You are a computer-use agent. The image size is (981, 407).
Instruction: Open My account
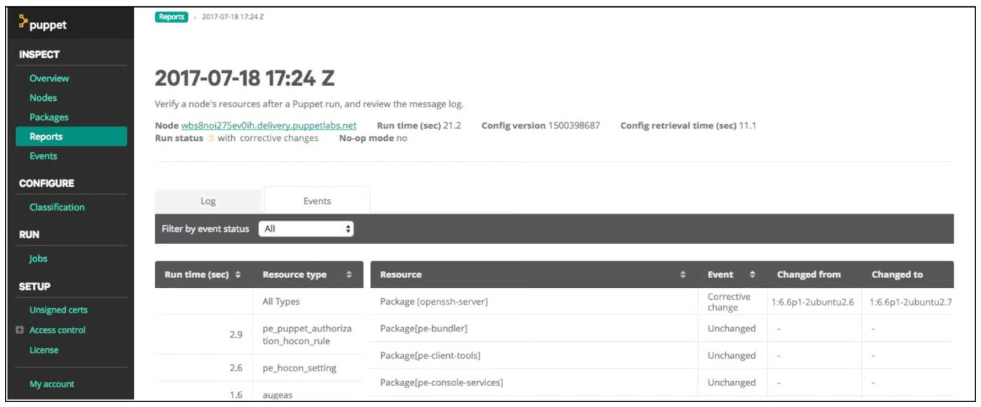point(52,384)
